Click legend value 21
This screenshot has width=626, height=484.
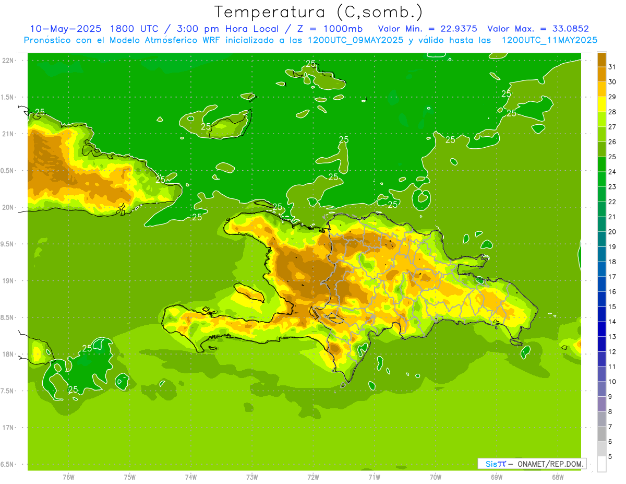click(612, 217)
